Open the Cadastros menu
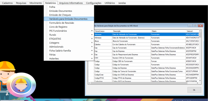Image resolution: width=208 pixels, height=101 pixels. point(8,3)
